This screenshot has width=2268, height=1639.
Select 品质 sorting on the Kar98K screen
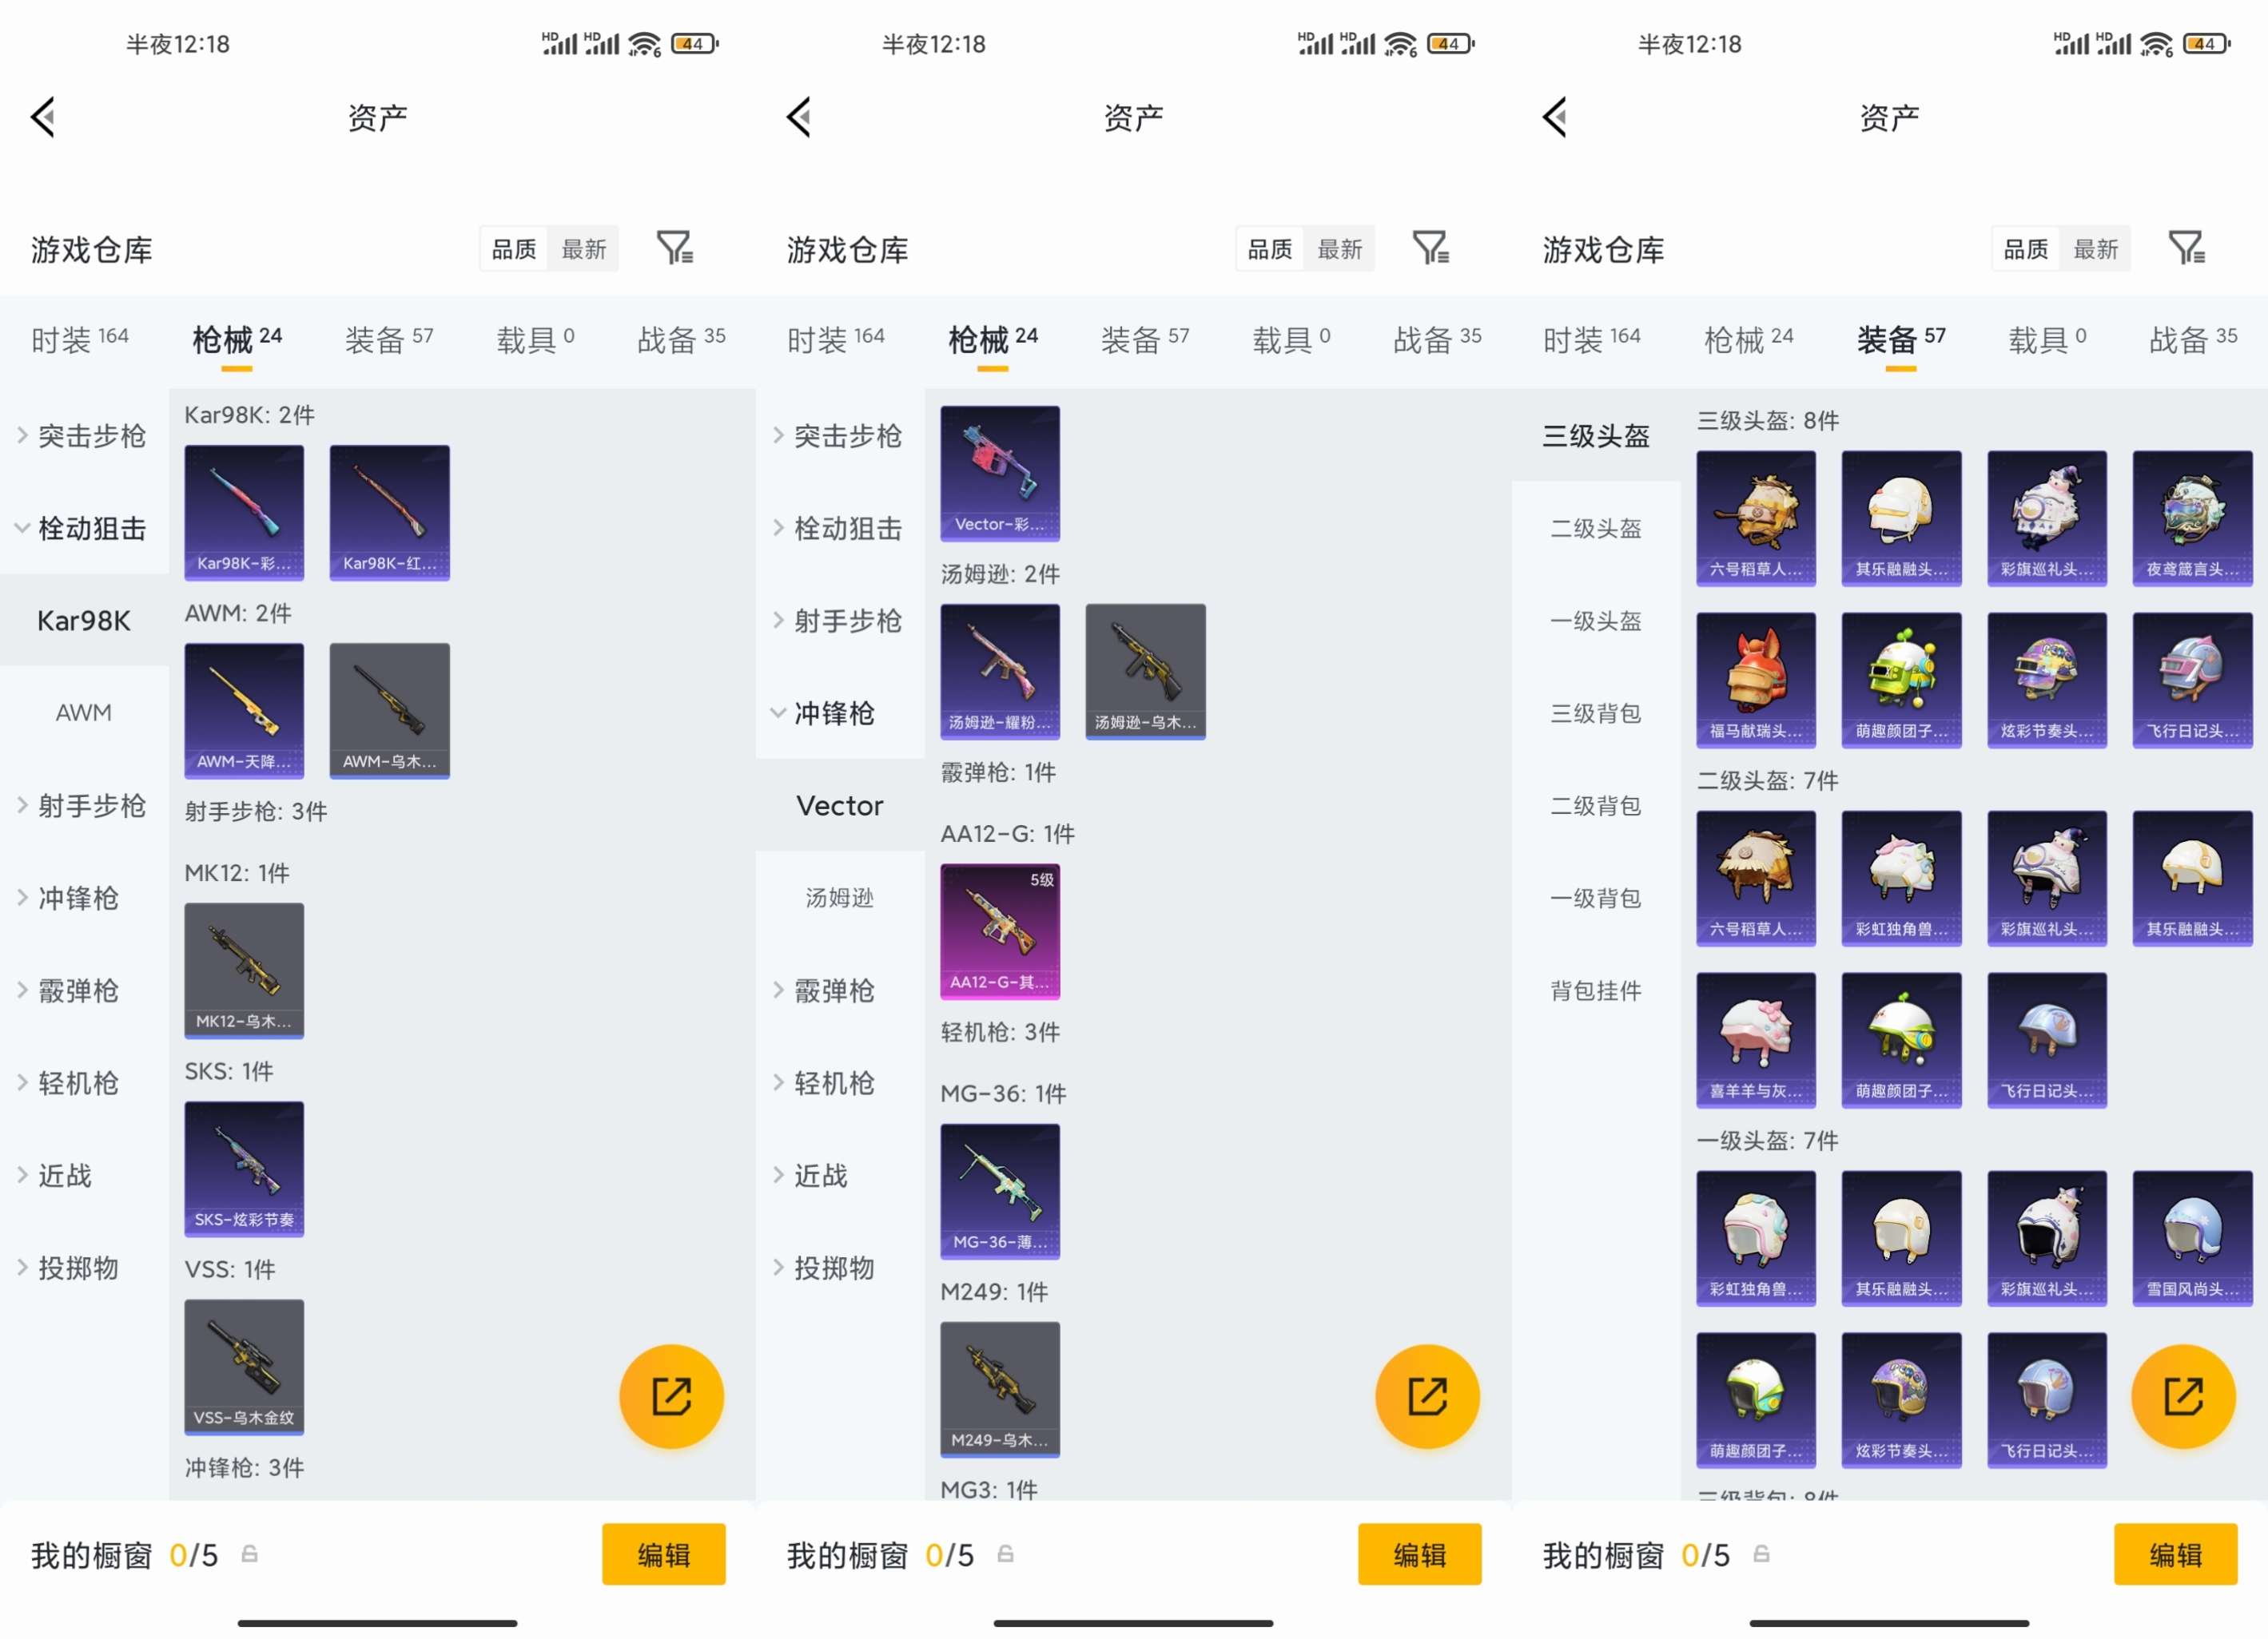(x=514, y=249)
